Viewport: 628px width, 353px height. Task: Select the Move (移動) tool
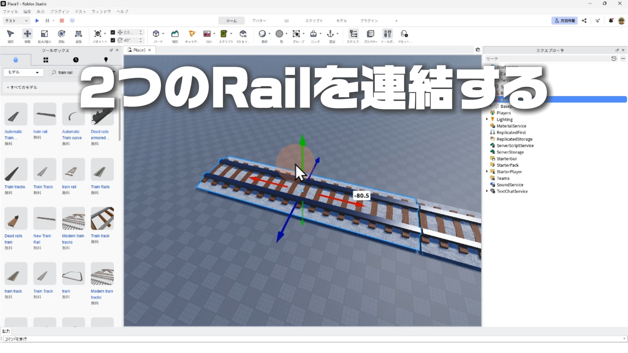pos(27,34)
